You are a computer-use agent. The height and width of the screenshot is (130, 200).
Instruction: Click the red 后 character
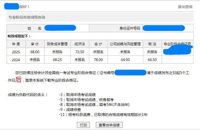(x=18, y=80)
